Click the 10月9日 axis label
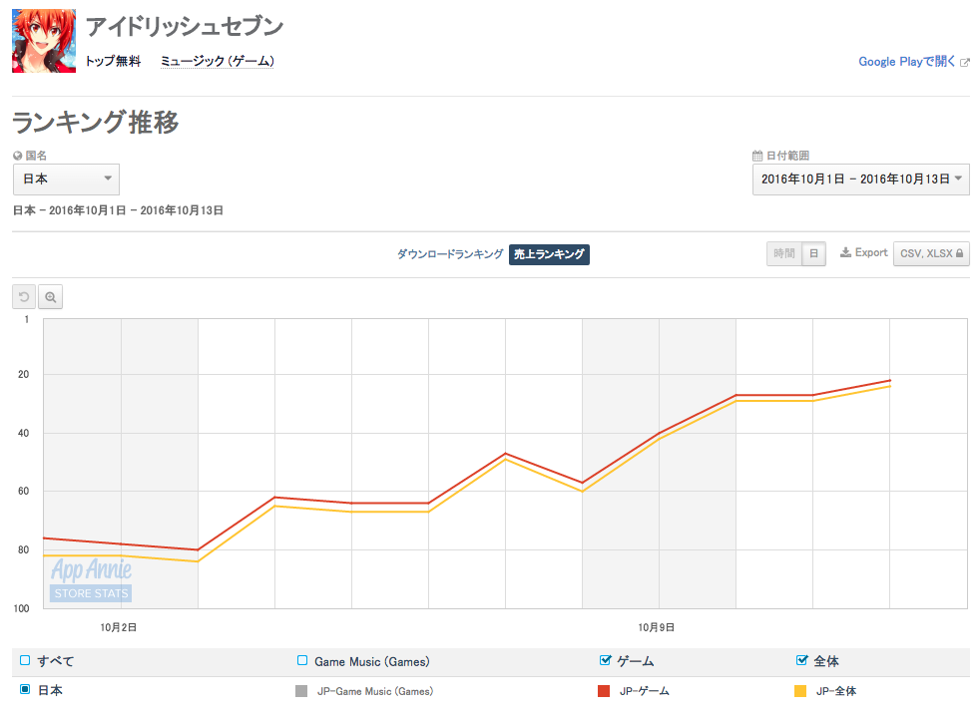This screenshot has height=716, width=980. tap(657, 627)
